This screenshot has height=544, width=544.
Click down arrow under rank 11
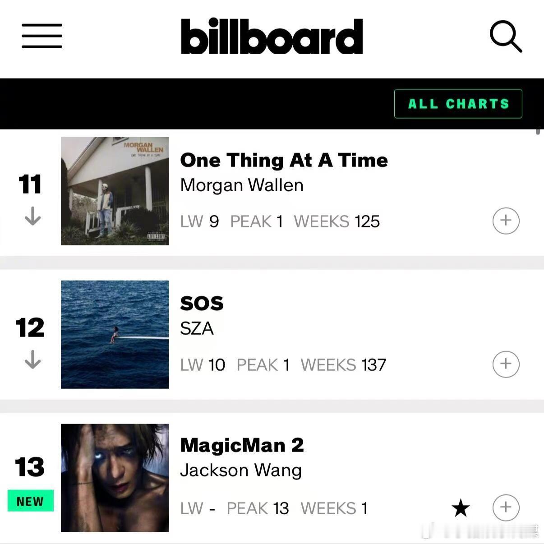pyautogui.click(x=32, y=216)
